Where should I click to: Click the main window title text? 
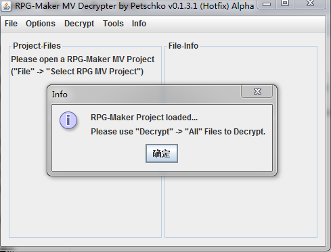(x=135, y=6)
